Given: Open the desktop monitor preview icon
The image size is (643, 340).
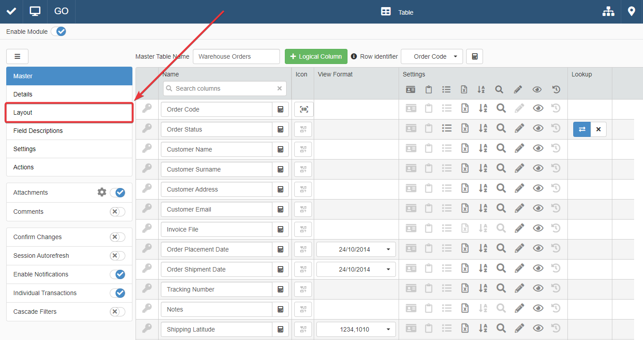Looking at the screenshot, I should (x=35, y=12).
